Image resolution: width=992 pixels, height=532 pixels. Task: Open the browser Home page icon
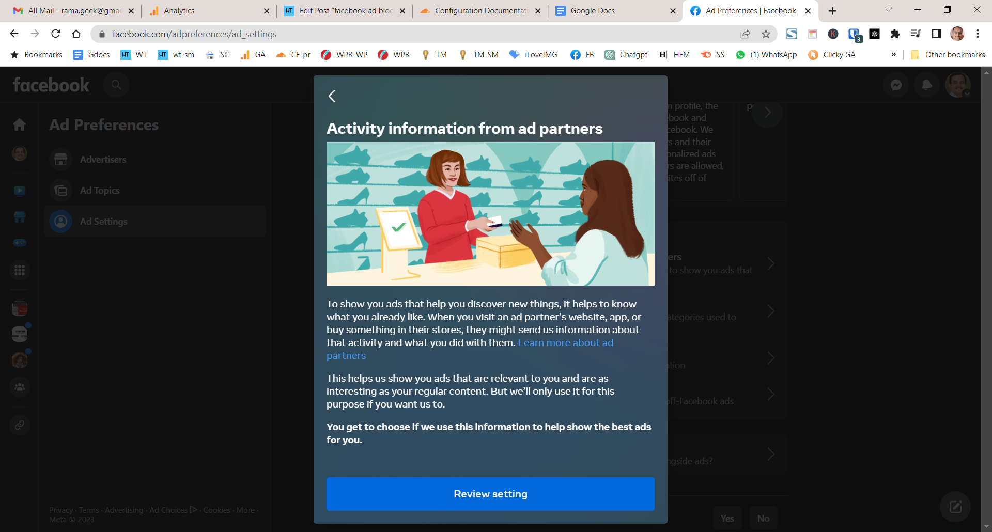tap(76, 34)
